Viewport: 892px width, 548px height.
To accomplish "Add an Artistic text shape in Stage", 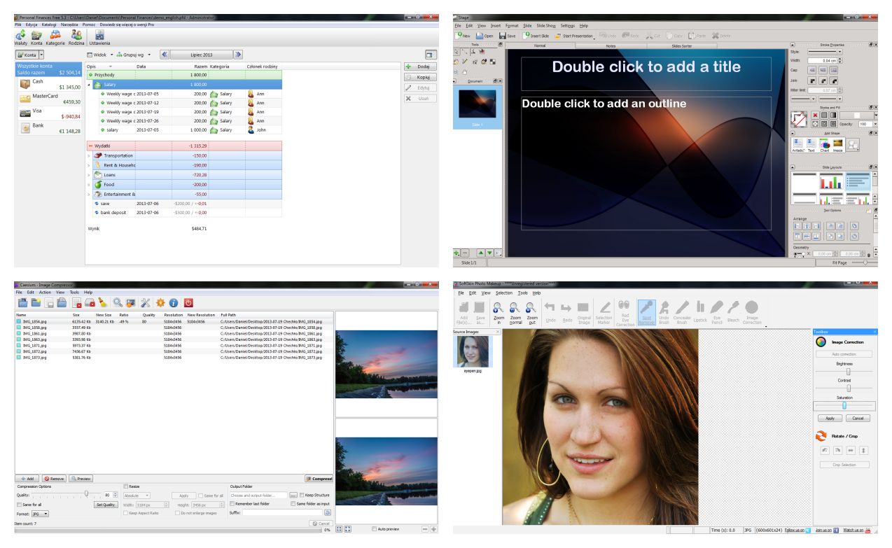I will (797, 144).
